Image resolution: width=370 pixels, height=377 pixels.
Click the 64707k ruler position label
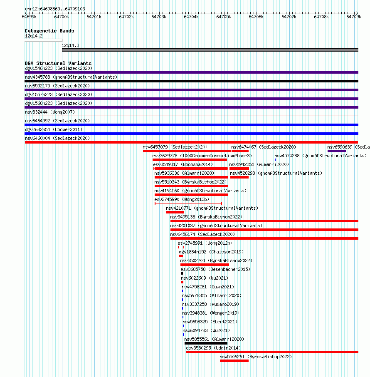[x=289, y=17]
